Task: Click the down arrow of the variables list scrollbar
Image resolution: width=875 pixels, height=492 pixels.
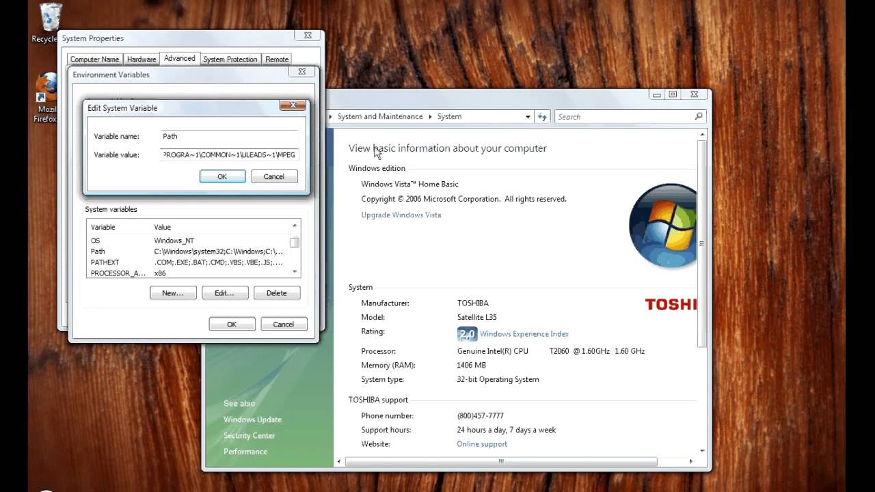Action: tap(295, 272)
